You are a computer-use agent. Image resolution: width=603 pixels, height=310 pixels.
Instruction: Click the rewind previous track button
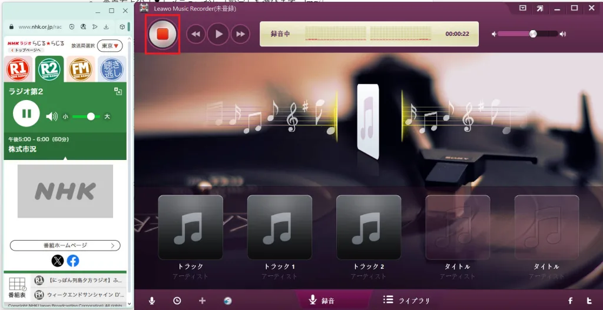click(196, 34)
